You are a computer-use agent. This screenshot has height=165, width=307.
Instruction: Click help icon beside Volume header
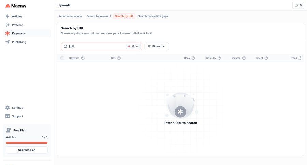tap(244, 58)
